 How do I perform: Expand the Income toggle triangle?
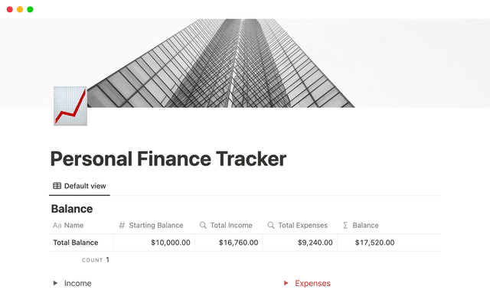coord(55,283)
